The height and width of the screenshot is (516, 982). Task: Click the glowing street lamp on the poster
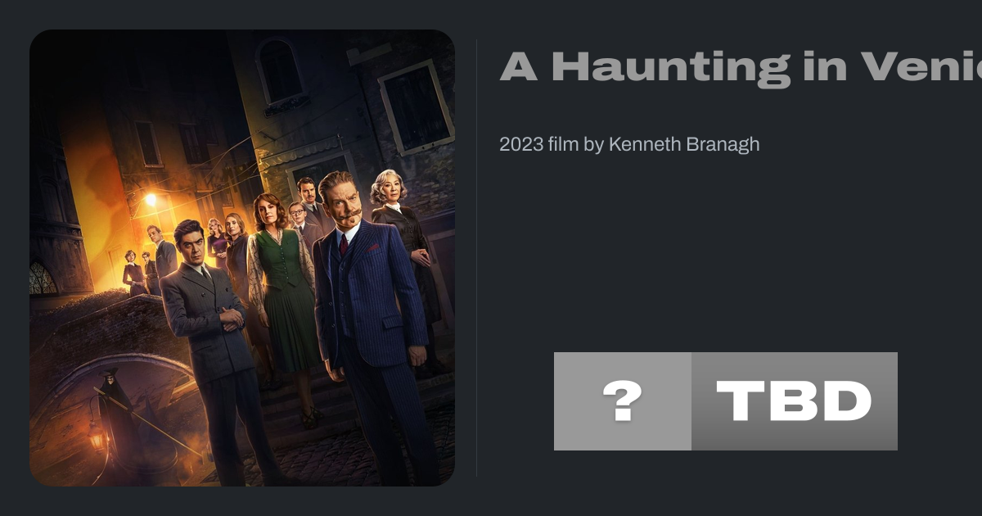(x=150, y=199)
